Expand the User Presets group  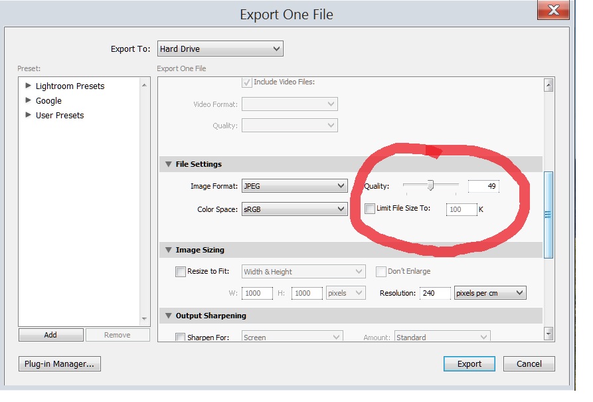click(28, 115)
